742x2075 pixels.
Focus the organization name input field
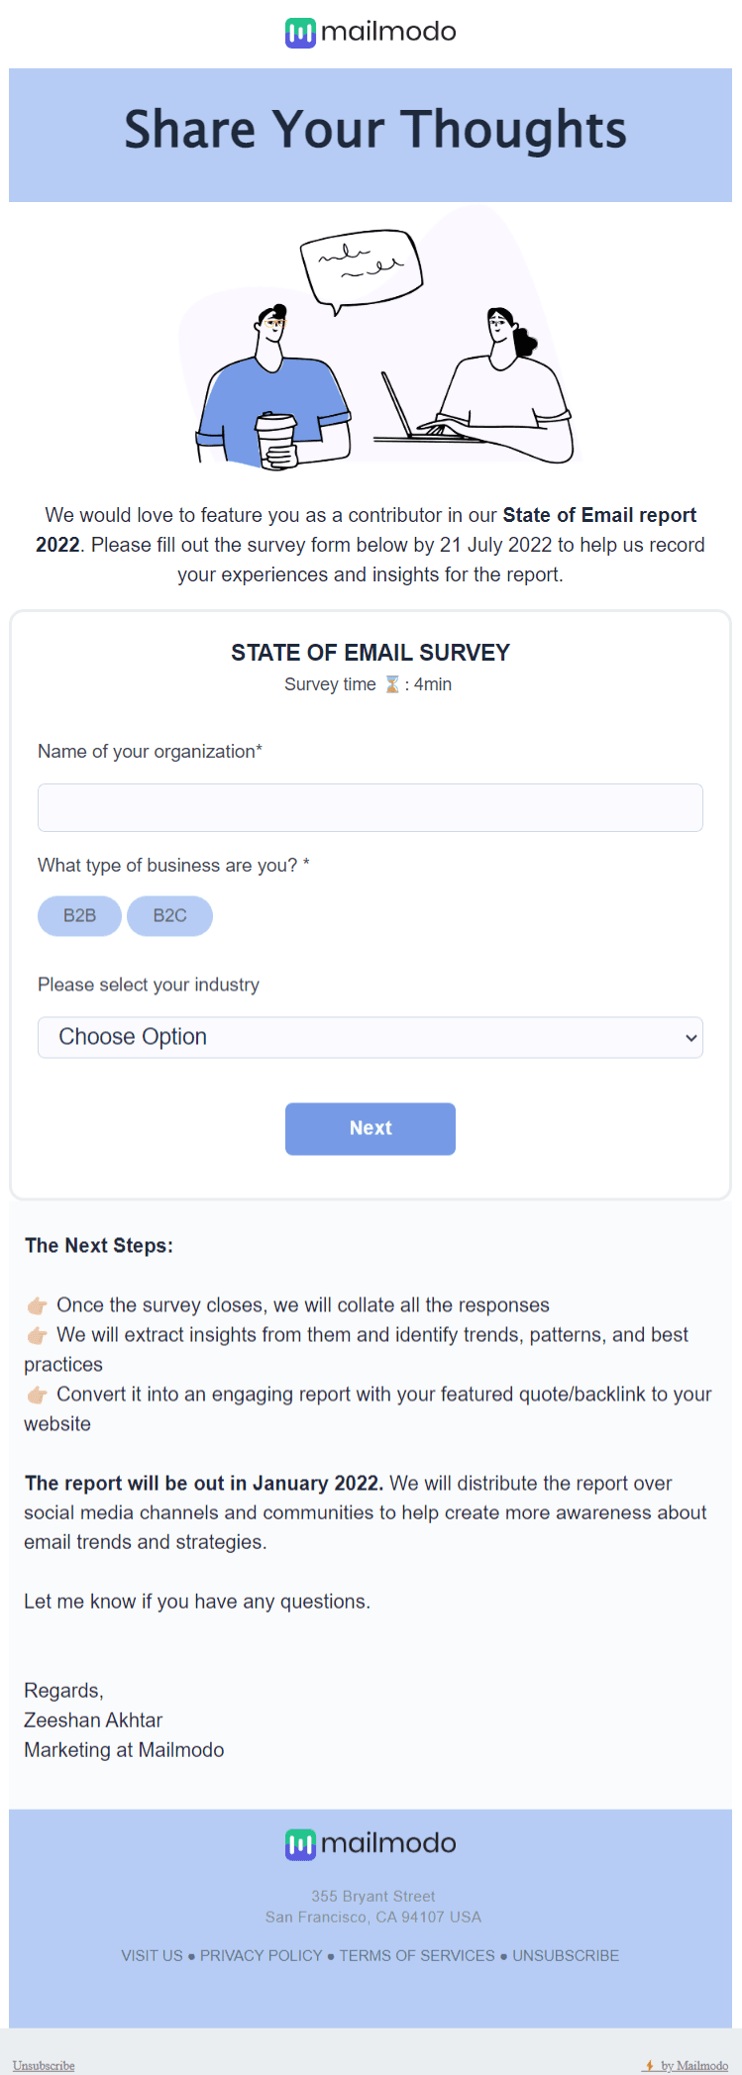pos(371,807)
